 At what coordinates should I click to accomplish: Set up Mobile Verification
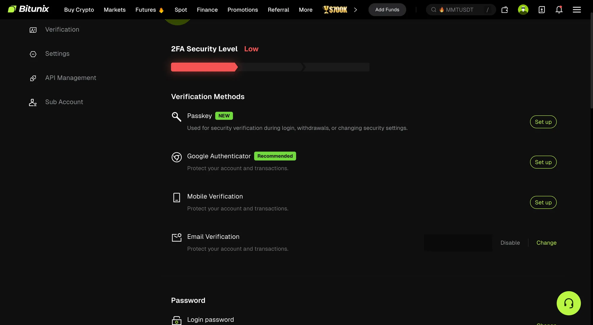pos(543,202)
